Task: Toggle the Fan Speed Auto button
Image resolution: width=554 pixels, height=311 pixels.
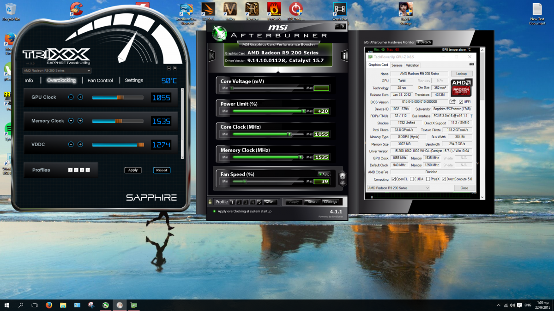Action: pyautogui.click(x=324, y=174)
